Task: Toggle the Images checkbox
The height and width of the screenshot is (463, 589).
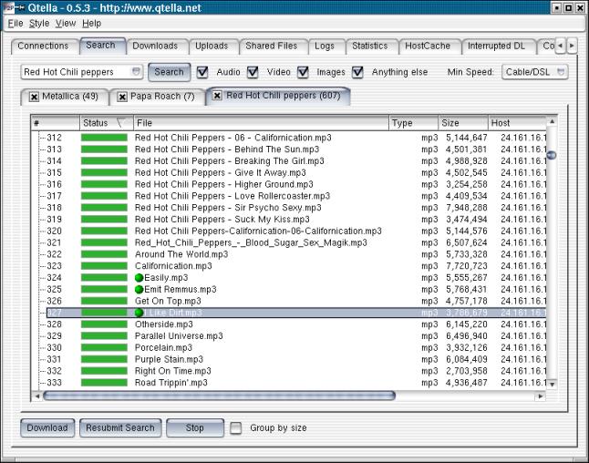Action: 303,72
